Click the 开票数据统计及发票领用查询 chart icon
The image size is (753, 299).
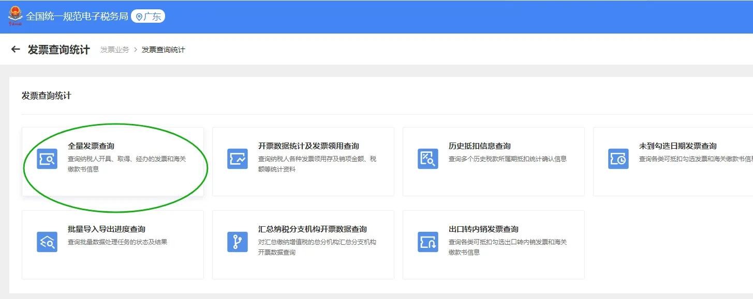coord(238,159)
